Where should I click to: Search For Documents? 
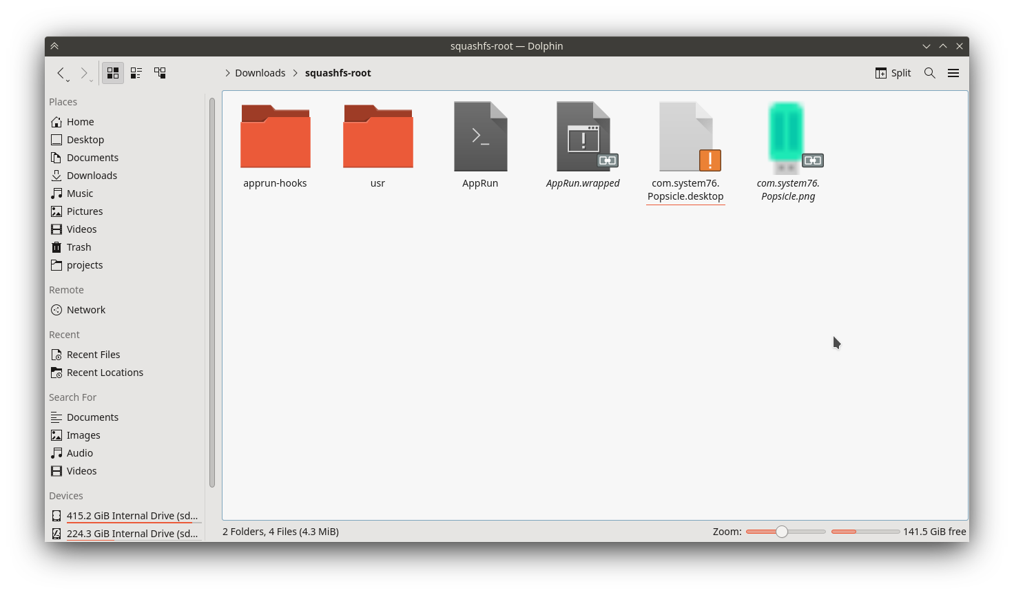(126, 417)
